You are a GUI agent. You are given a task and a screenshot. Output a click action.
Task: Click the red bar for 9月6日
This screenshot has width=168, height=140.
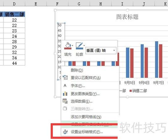pyautogui.click(x=146, y=63)
